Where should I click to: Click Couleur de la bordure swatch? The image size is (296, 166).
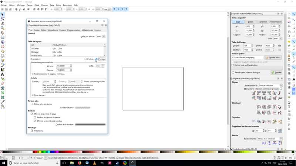[90, 124]
